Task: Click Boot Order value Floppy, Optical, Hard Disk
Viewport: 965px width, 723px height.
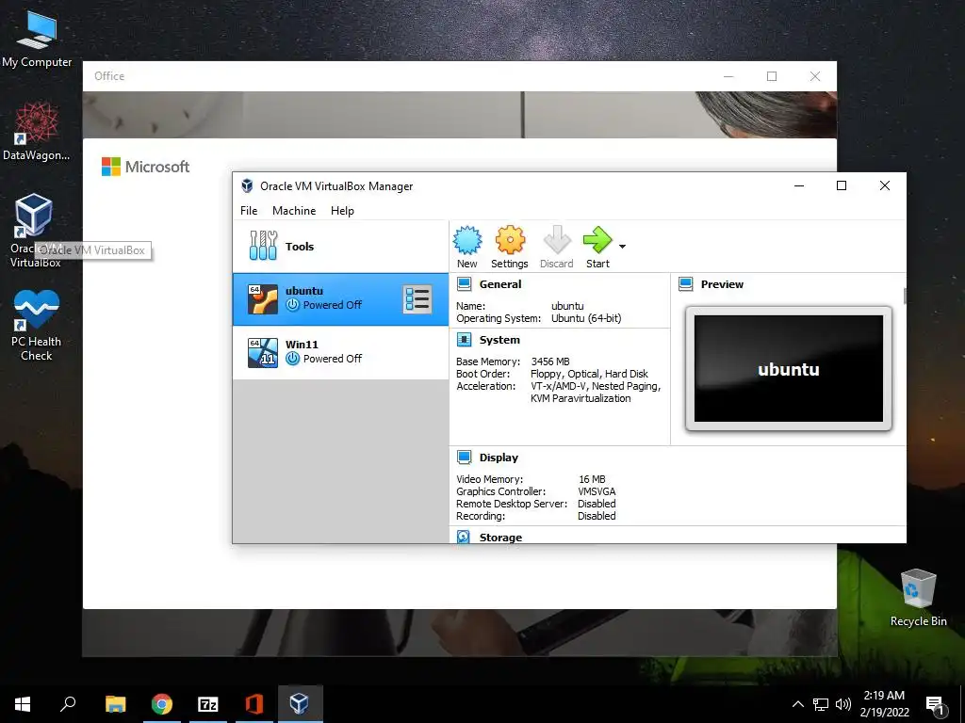Action: (x=589, y=374)
